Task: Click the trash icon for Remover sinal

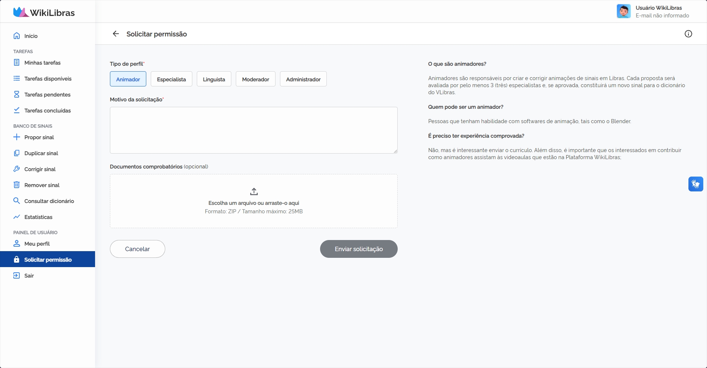Action: point(17,185)
